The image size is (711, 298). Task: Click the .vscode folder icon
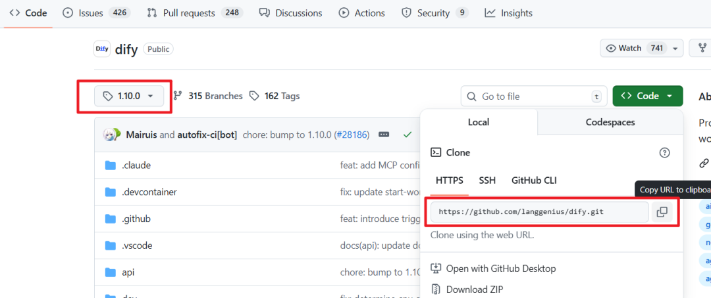pos(111,245)
